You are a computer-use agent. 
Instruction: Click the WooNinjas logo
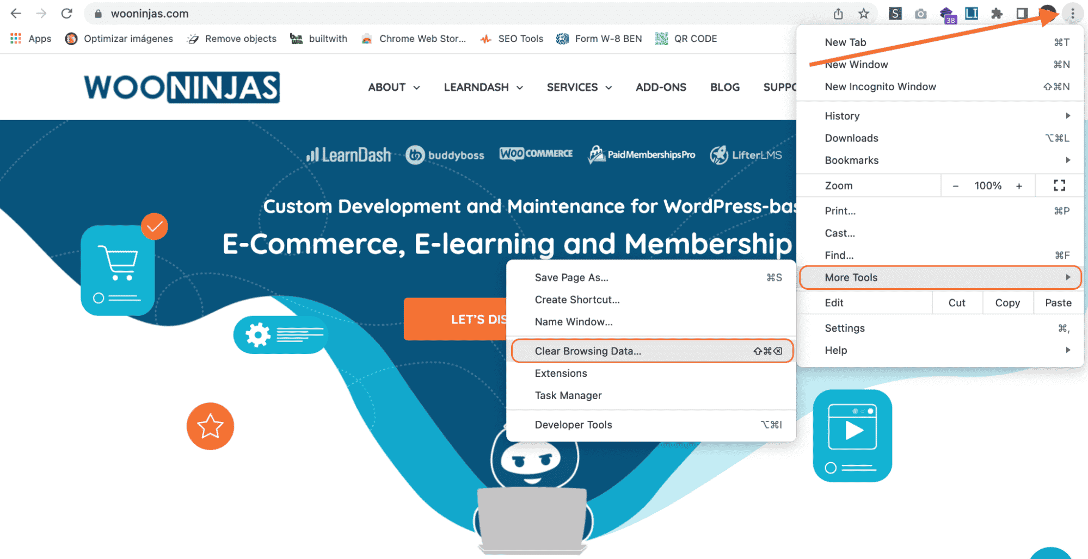click(182, 87)
